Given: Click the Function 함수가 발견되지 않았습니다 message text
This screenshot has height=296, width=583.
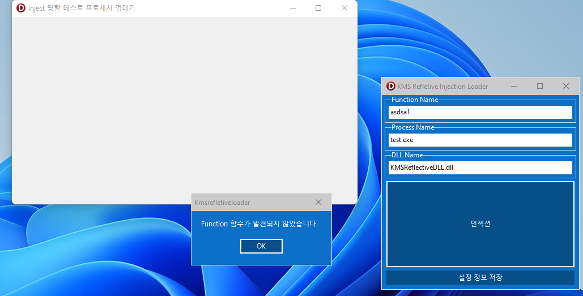Looking at the screenshot, I should click(258, 224).
